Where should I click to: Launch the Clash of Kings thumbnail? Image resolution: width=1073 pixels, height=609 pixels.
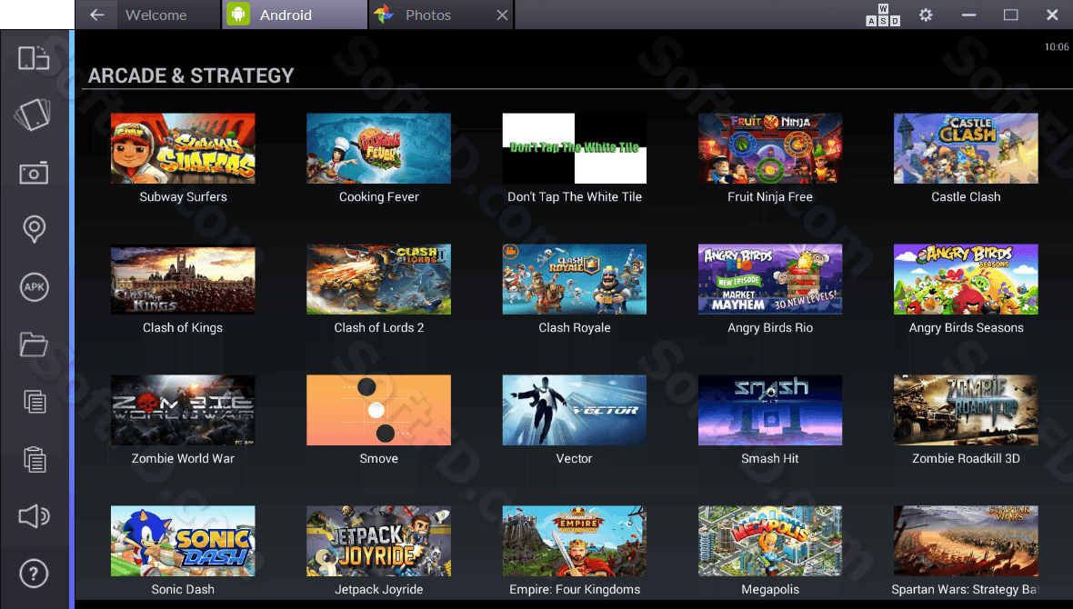tap(183, 279)
